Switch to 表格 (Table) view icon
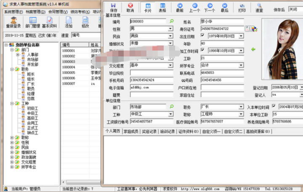303x192 pixels. click(162, 7)
